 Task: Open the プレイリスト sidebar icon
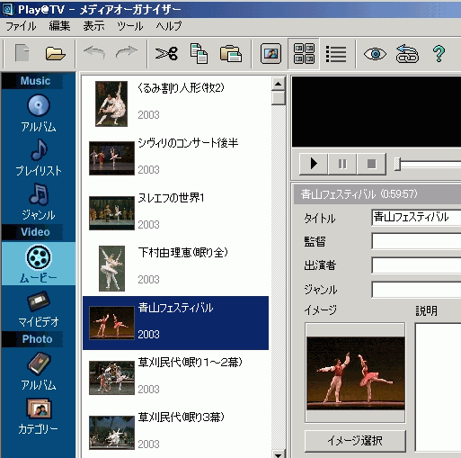tap(39, 149)
